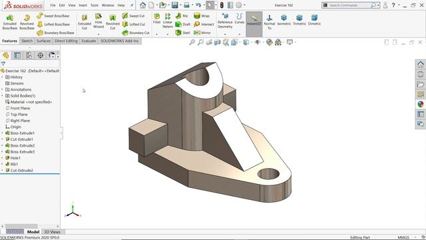
Task: Select Extruded Cut tool
Action: (x=85, y=22)
